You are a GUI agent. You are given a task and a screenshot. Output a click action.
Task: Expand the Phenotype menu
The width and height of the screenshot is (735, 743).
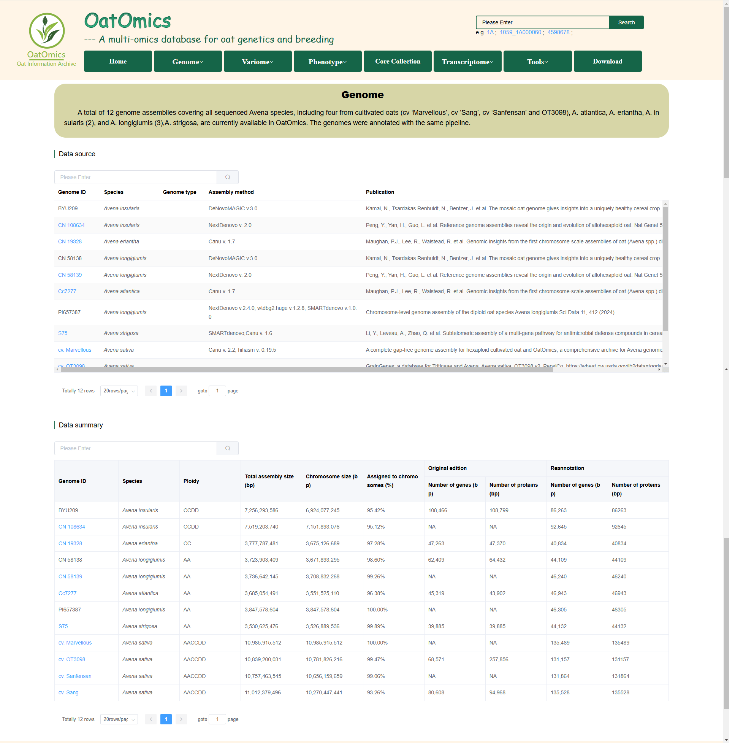tap(328, 62)
